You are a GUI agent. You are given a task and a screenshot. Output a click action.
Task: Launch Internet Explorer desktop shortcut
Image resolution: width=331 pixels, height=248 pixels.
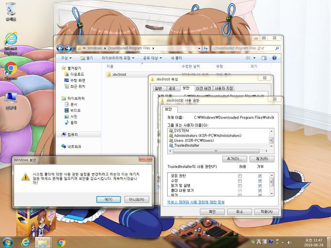[x=11, y=43]
